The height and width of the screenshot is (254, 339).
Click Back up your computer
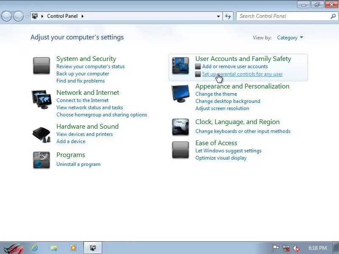point(83,74)
